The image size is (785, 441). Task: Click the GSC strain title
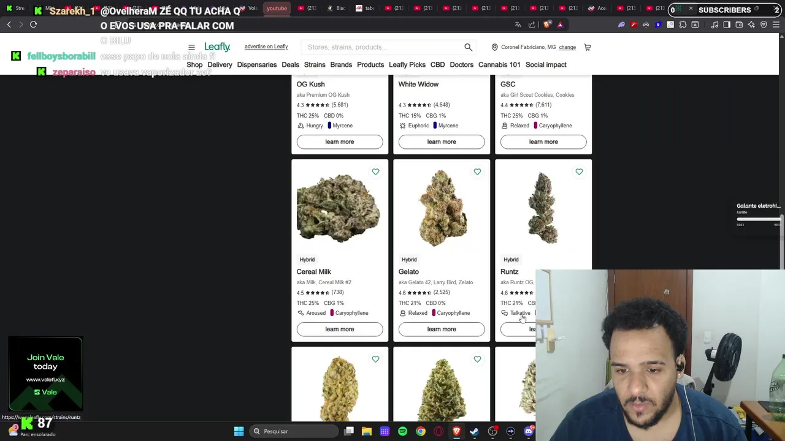[x=508, y=85]
